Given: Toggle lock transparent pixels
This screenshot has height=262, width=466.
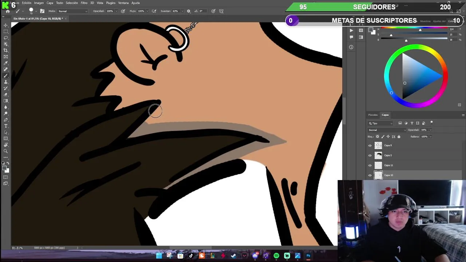Looking at the screenshot, I should tap(377, 136).
